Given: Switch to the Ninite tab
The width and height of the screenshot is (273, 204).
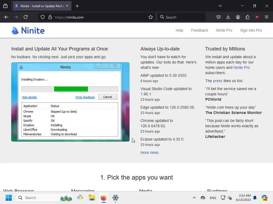Looking at the screenshot, I should coord(42,6).
